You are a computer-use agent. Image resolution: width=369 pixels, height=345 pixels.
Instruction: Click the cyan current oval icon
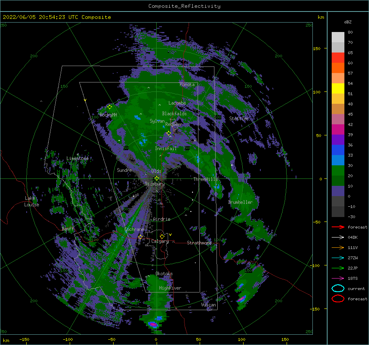tap(338, 288)
